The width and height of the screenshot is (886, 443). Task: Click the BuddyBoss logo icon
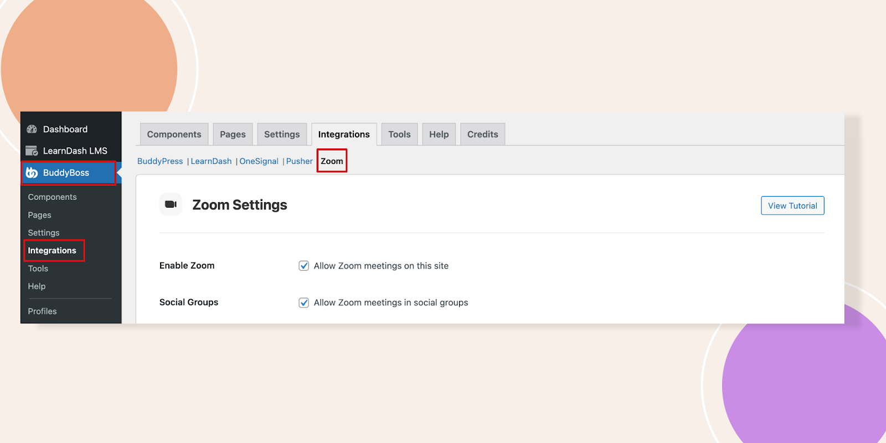pyautogui.click(x=32, y=173)
